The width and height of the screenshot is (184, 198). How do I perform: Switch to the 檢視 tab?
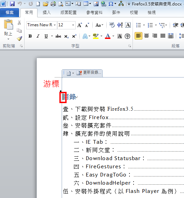(152, 13)
